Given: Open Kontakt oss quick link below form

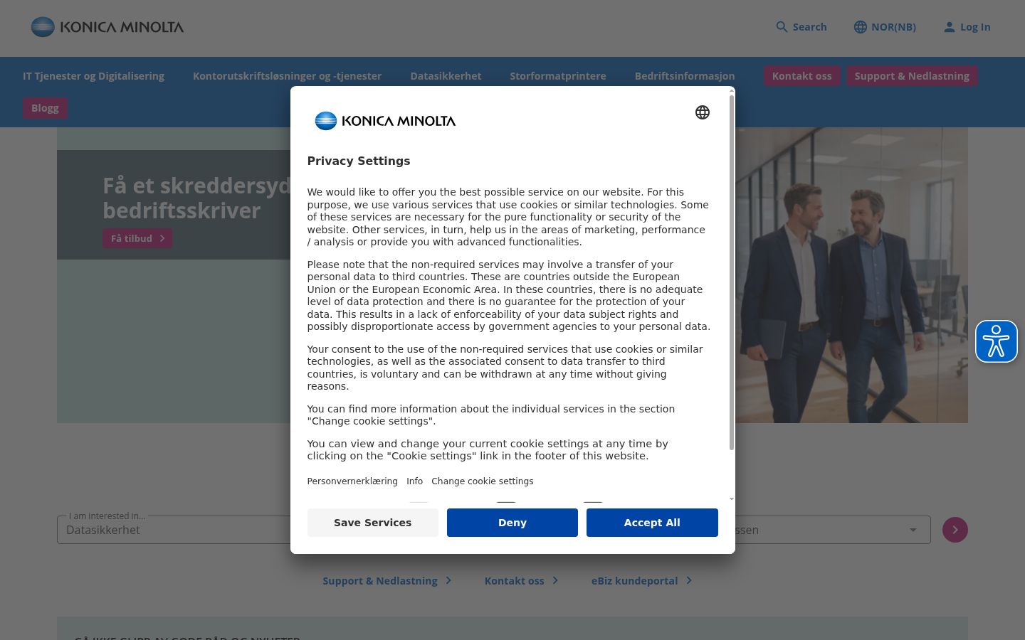Looking at the screenshot, I should click(521, 581).
